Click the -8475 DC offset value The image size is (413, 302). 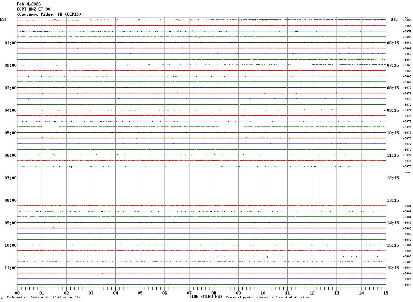tap(407, 116)
